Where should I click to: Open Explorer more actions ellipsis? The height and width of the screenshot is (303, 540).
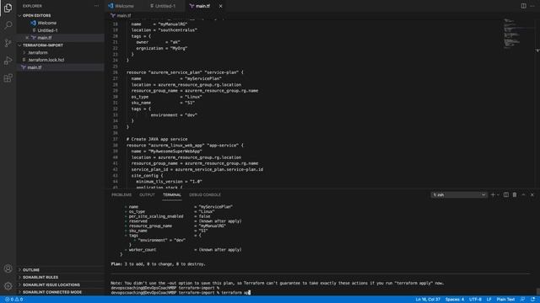click(96, 6)
